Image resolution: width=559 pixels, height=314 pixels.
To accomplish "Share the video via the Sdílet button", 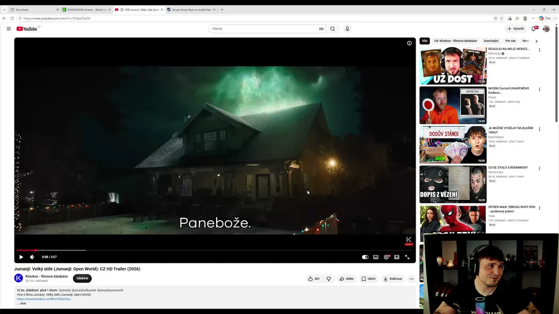I will [x=346, y=279].
